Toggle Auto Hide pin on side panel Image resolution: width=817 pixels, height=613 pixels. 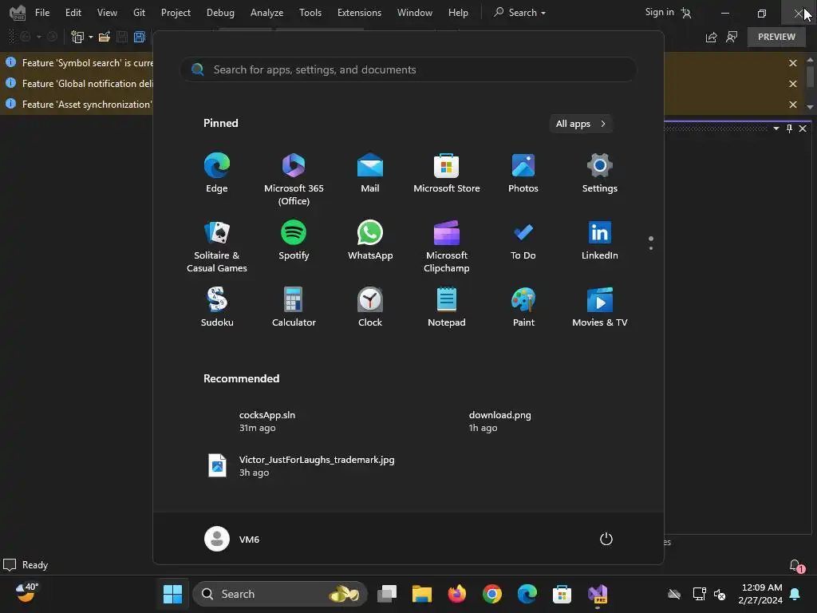[x=789, y=129]
